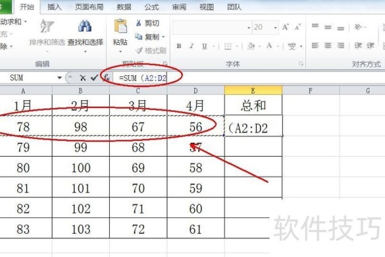This screenshot has width=385, height=257.
Task: Select column F header
Action: pos(311,91)
